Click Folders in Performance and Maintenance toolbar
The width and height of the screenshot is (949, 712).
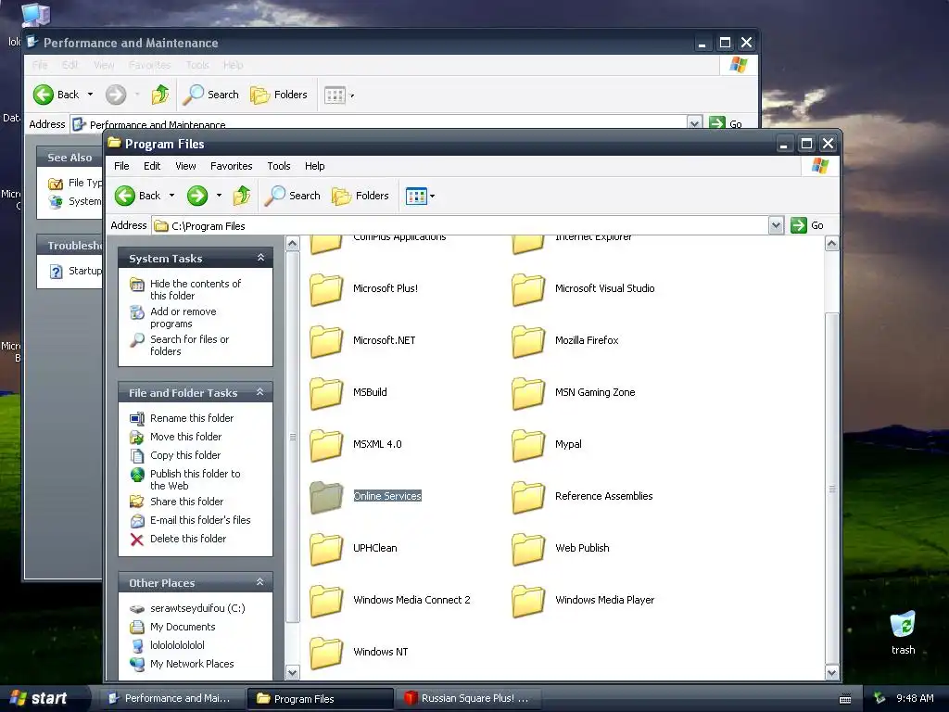click(x=278, y=95)
